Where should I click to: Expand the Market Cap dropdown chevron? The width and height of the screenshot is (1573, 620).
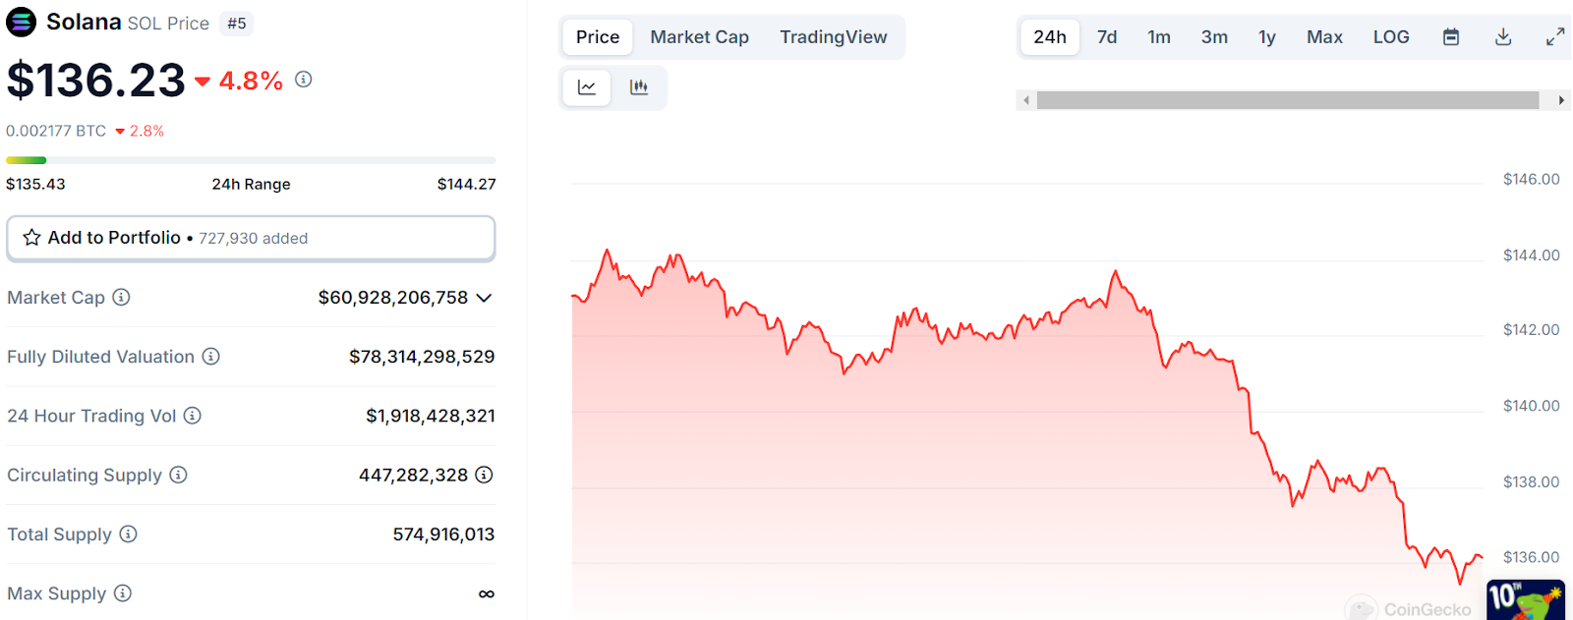(484, 298)
